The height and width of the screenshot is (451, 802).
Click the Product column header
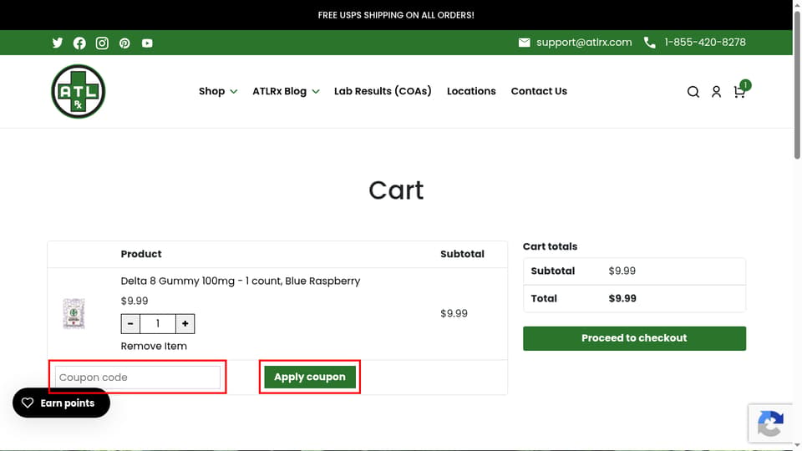141,254
